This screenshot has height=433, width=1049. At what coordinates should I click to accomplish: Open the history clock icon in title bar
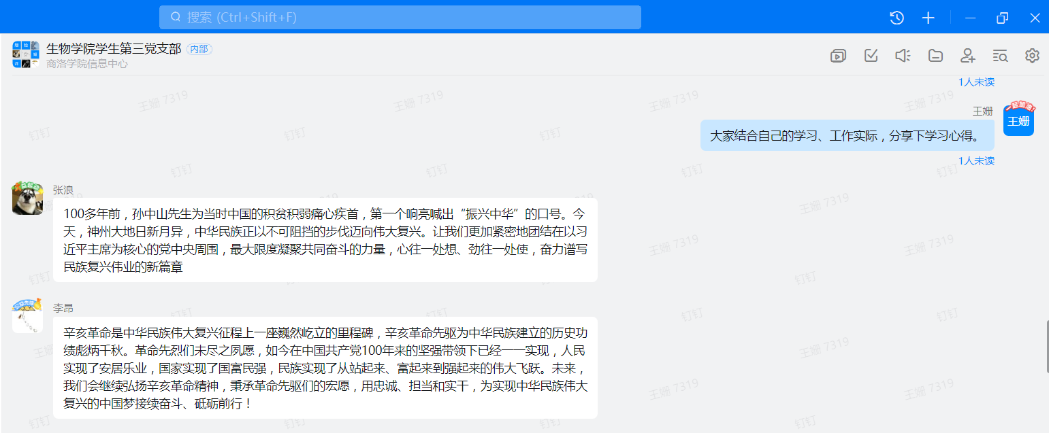coord(897,18)
